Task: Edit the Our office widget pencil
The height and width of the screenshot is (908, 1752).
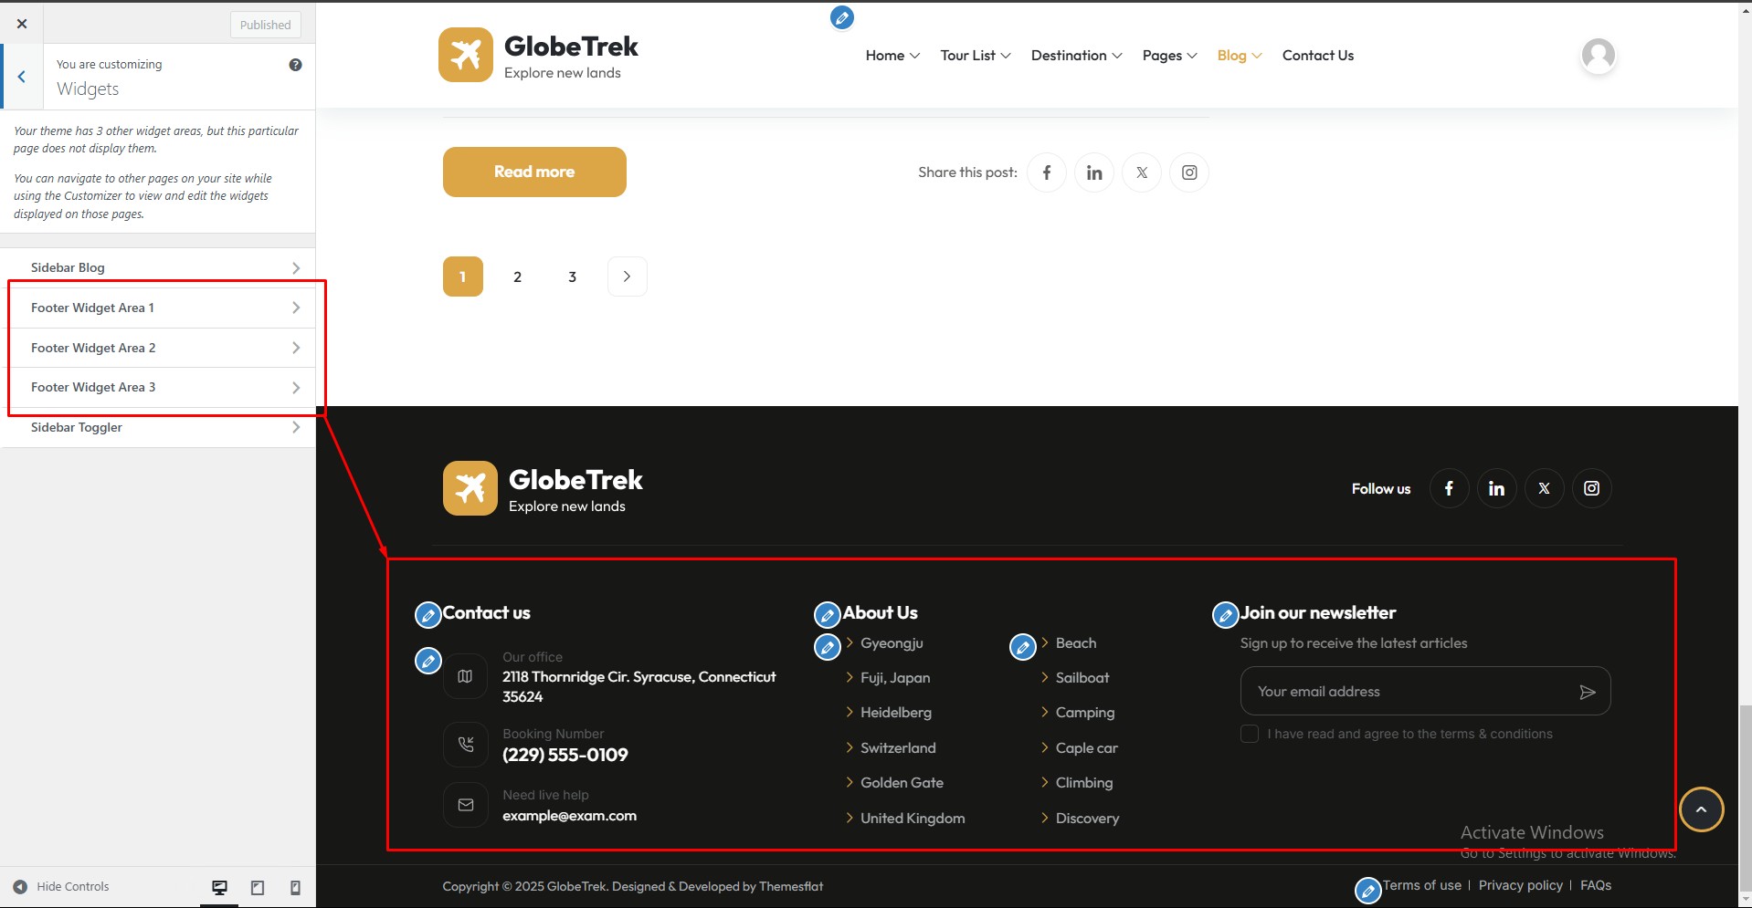Action: coord(428,661)
